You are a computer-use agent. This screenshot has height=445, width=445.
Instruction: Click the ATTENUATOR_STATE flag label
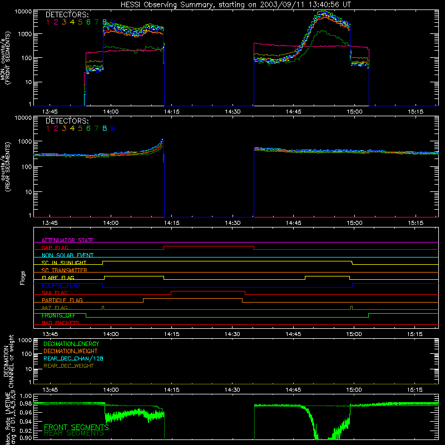click(x=67, y=240)
